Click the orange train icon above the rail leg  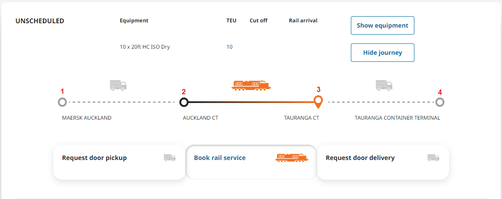click(x=251, y=85)
